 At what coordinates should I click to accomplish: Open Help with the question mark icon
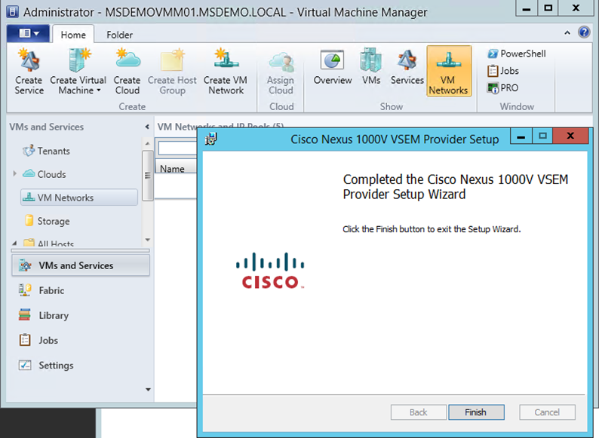(584, 32)
